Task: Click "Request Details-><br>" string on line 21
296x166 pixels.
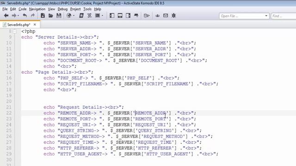Action: tap(89, 107)
